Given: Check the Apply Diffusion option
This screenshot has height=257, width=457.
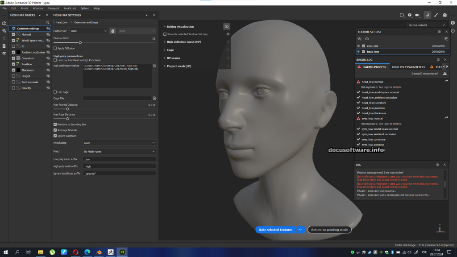Looking at the screenshot, I should pyautogui.click(x=55, y=48).
